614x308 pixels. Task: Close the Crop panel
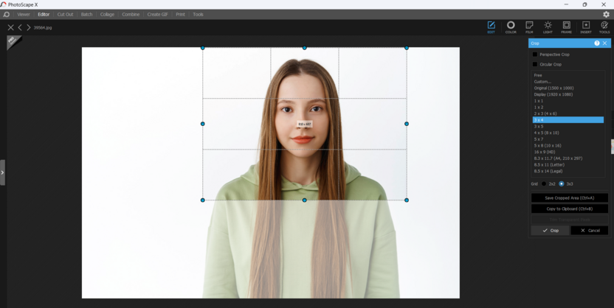[605, 43]
